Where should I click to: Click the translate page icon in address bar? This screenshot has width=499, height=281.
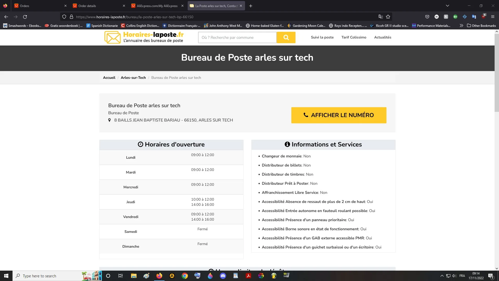coord(380,17)
